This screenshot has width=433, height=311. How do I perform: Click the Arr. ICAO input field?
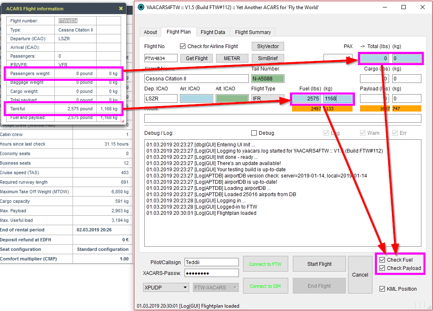(196, 99)
